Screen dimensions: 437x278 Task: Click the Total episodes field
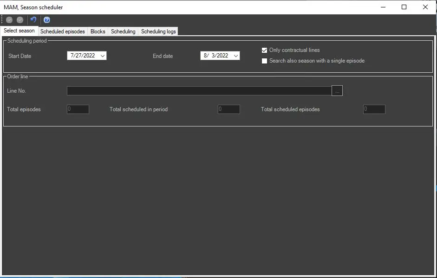78,109
